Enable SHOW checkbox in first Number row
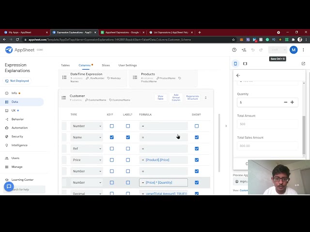This screenshot has width=310, height=232. [x=197, y=126]
